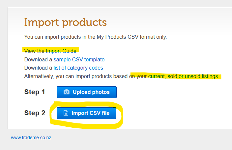232x150 pixels.
Task: Click the 'View the' text before Import Guide
Action: (x=34, y=51)
